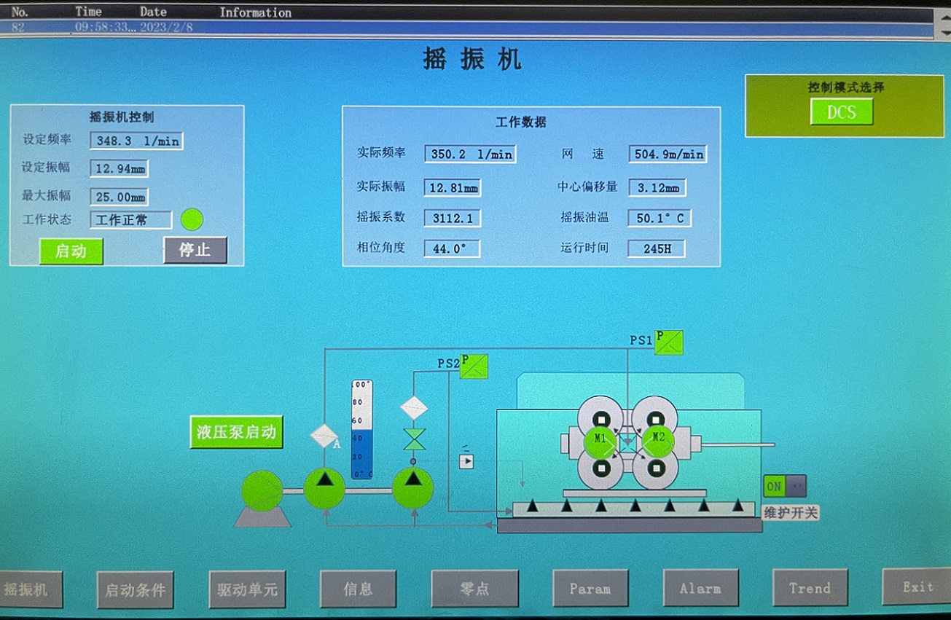
Task: Open the 摇振机 bottom tab
Action: point(30,589)
